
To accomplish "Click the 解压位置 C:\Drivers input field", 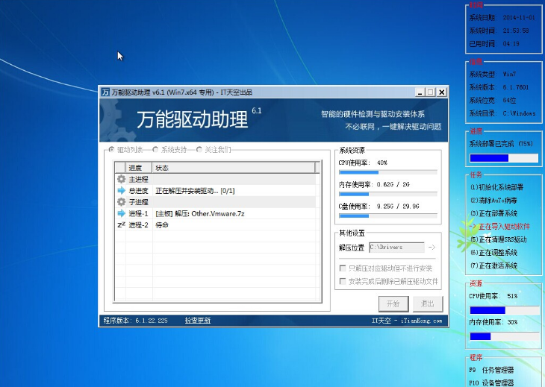I will tap(396, 247).
